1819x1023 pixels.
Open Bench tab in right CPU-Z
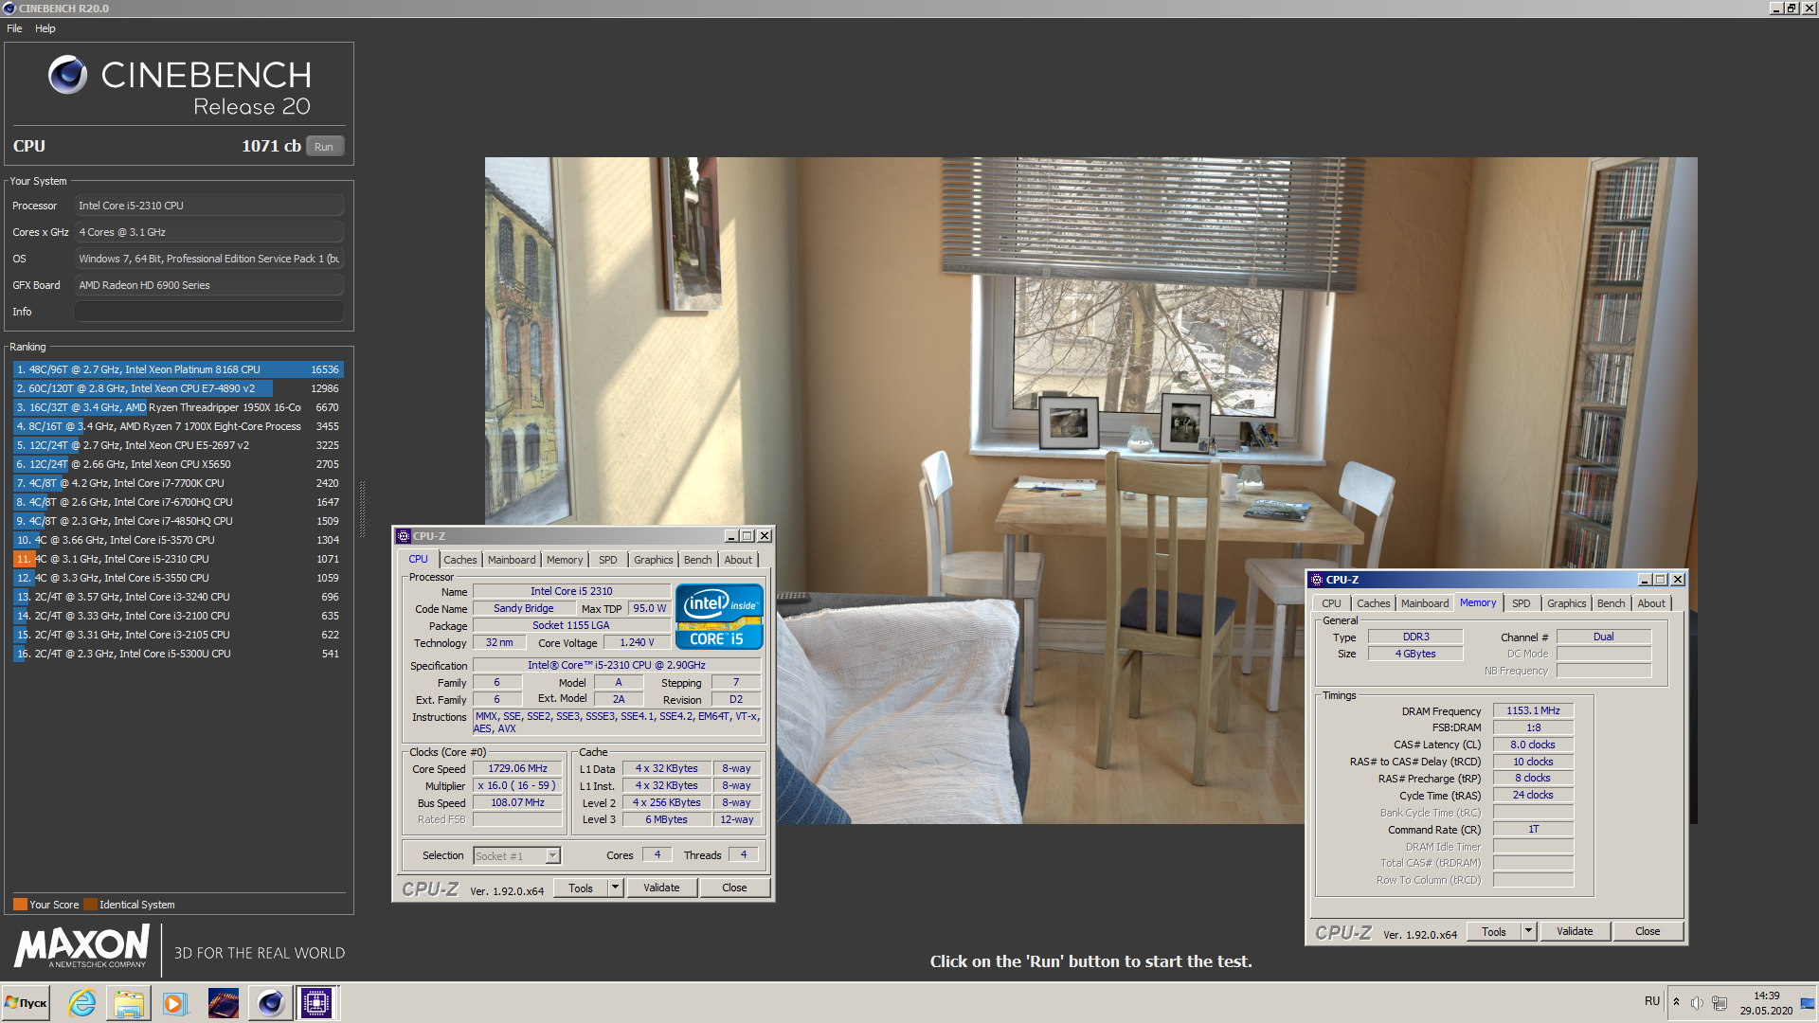coord(1612,603)
